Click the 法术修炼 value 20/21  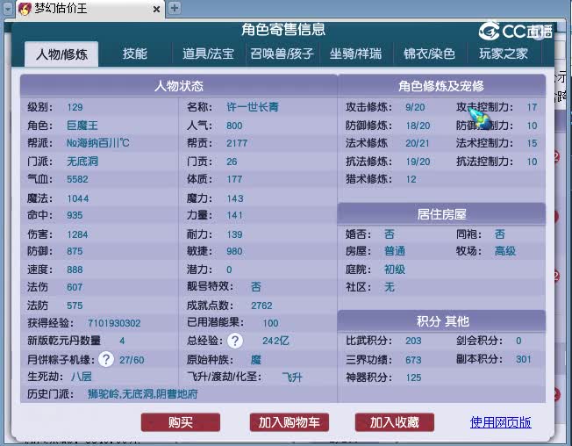[418, 143]
